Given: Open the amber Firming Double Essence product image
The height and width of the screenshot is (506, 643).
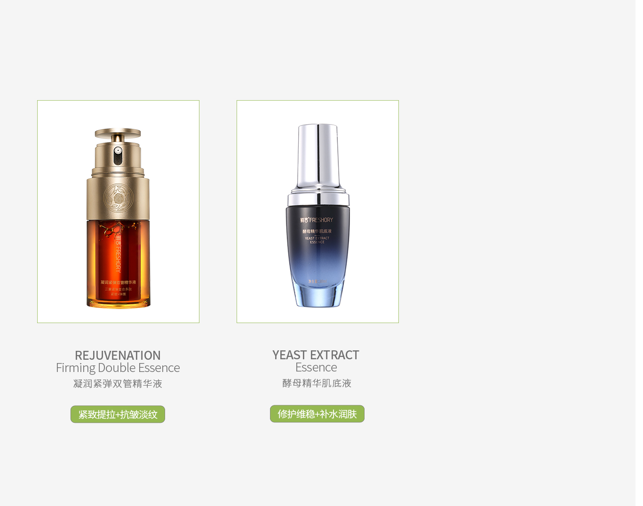Looking at the screenshot, I should click(118, 212).
